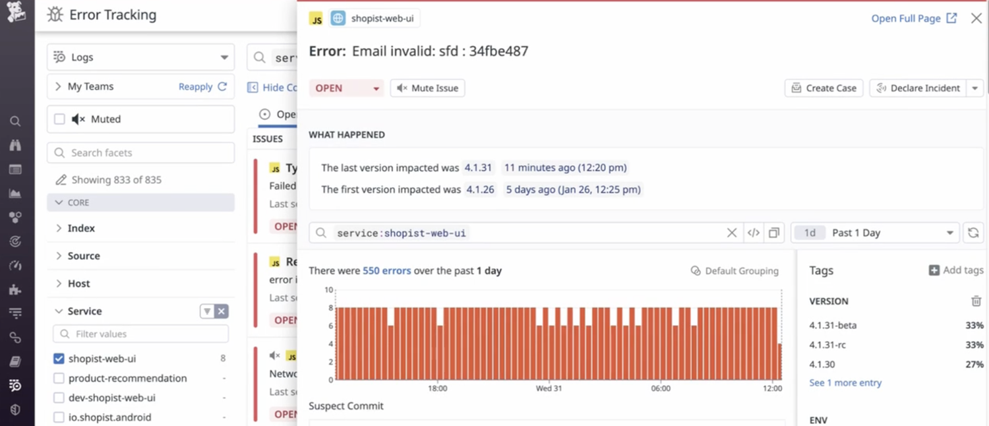Close the issue detail panel
989x426 pixels.
976,18
